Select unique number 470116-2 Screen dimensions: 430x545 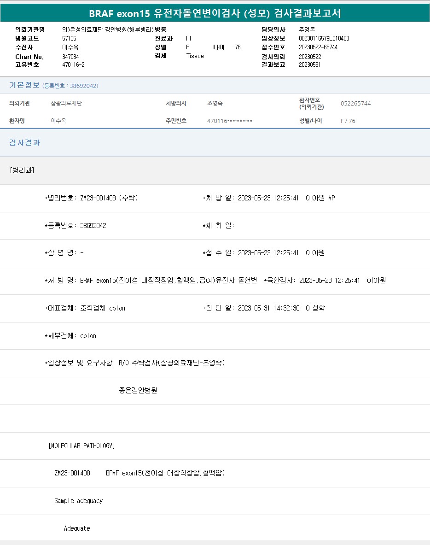(73, 64)
